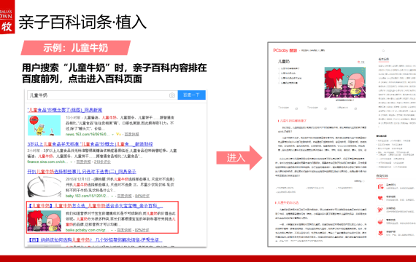Open 百度快照 for the baby.163.com result

124,196
